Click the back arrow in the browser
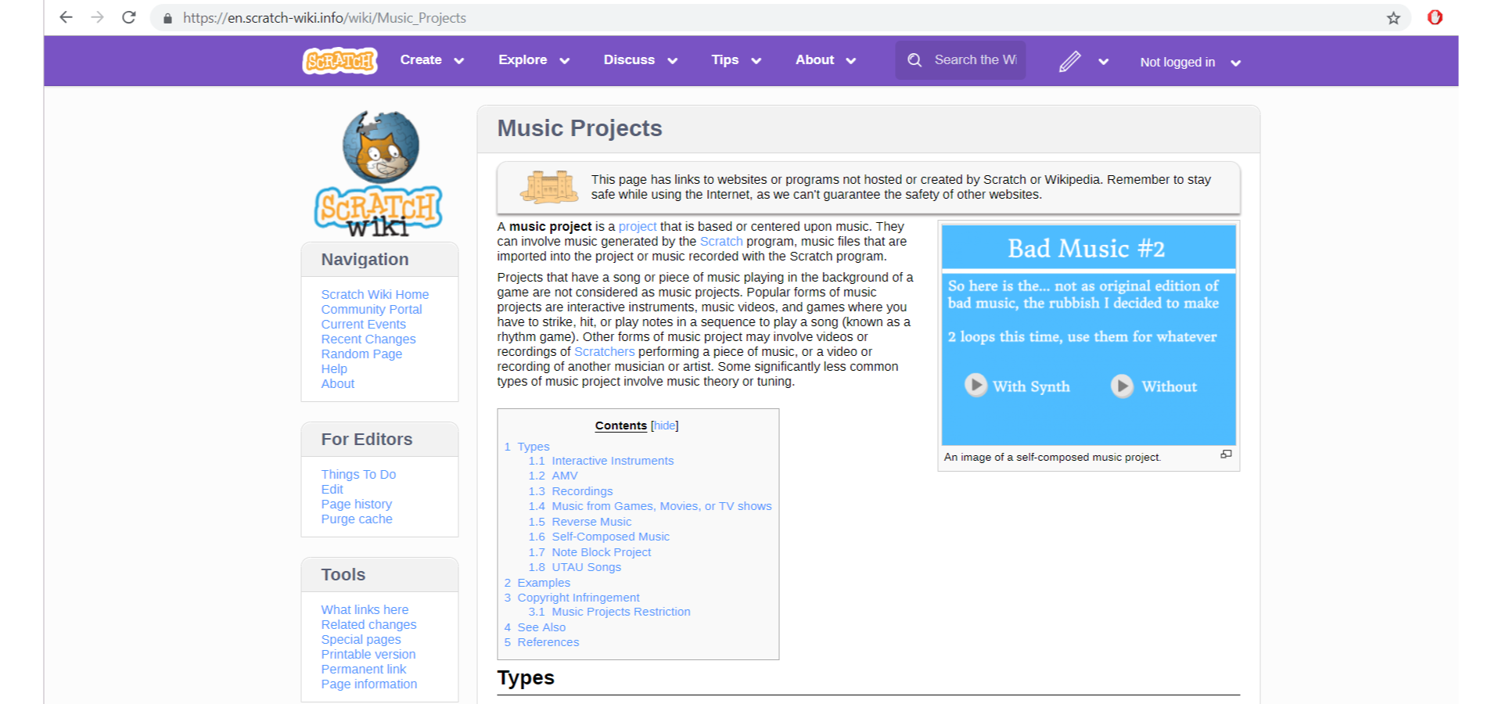The image size is (1502, 704). [x=65, y=16]
